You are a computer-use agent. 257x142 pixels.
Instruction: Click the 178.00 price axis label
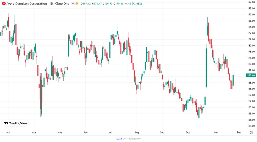[251, 52]
